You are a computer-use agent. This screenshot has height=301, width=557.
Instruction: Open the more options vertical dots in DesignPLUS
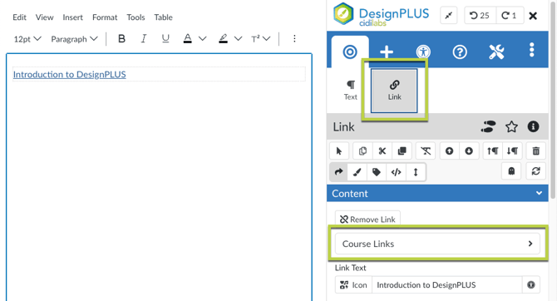click(532, 50)
